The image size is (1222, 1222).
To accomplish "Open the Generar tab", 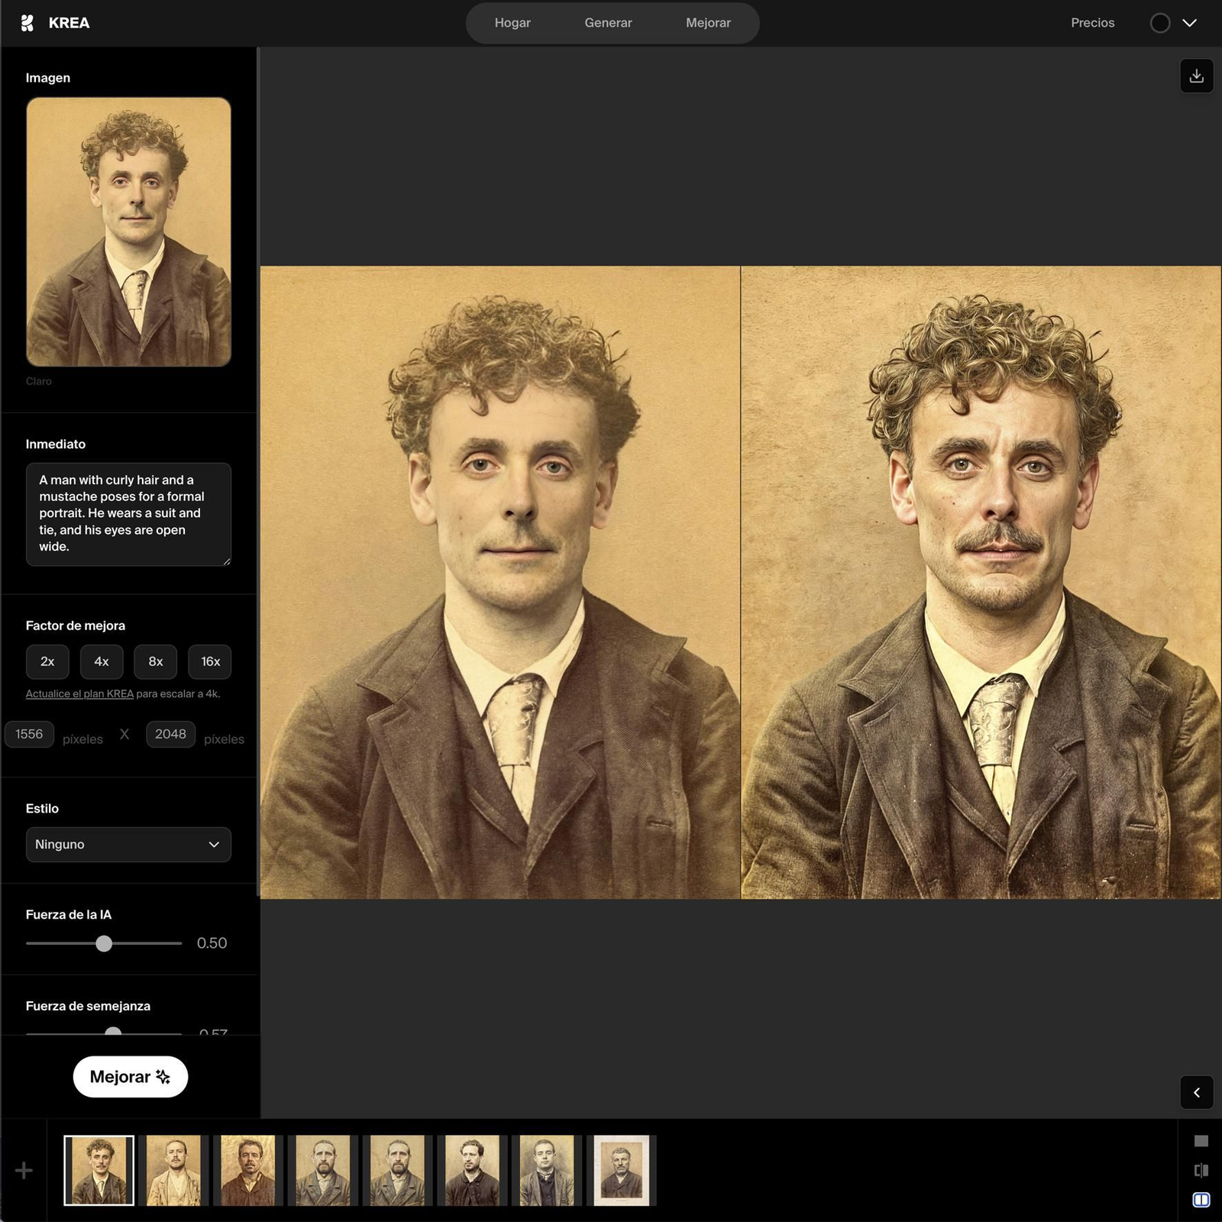I will [x=608, y=23].
